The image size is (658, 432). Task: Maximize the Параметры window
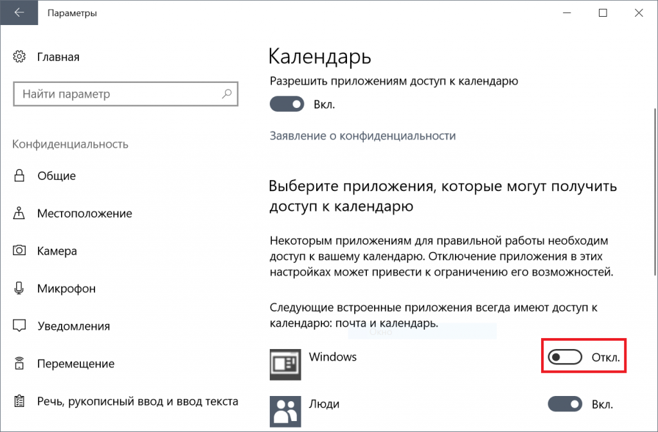click(603, 13)
